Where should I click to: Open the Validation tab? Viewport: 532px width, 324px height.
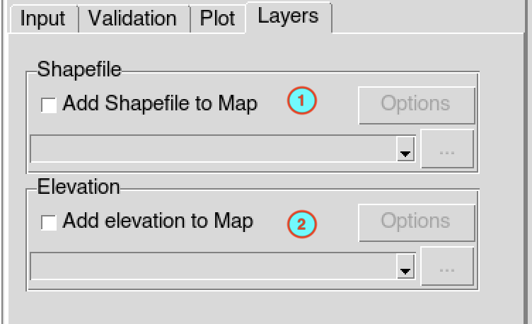(133, 18)
